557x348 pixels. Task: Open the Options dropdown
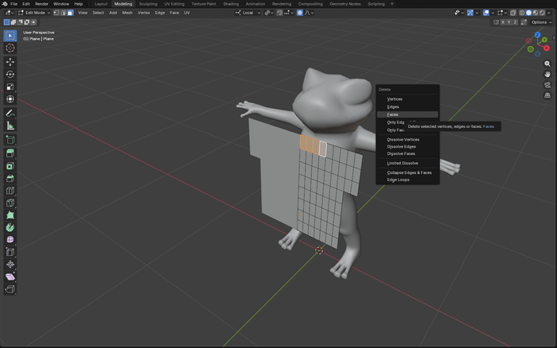coord(541,22)
